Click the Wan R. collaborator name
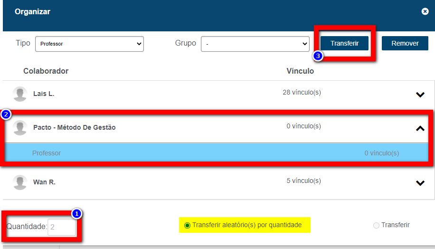The image size is (435, 249). click(44, 182)
